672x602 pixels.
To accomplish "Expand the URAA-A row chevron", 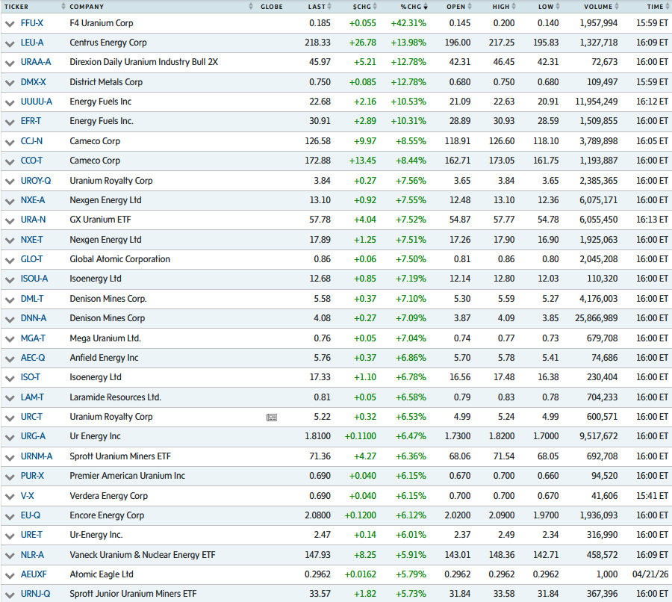I will (x=10, y=63).
